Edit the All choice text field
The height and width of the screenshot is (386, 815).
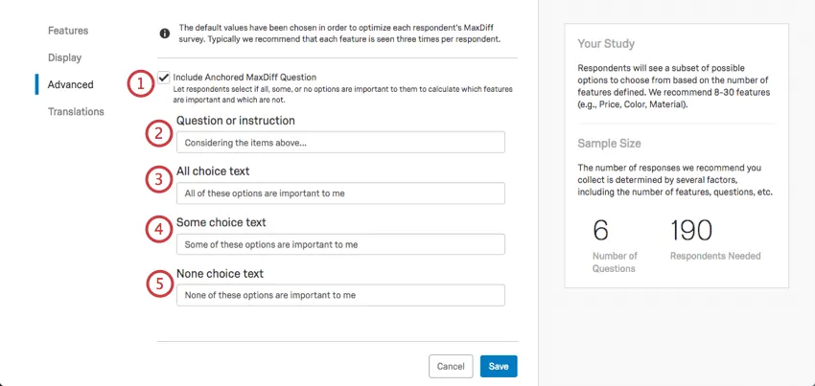tap(340, 193)
